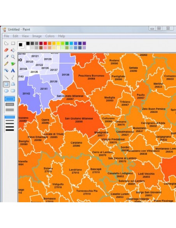This screenshot has height=228, width=176.
Task: Pick the white palette swatch
Action: (28, 48)
